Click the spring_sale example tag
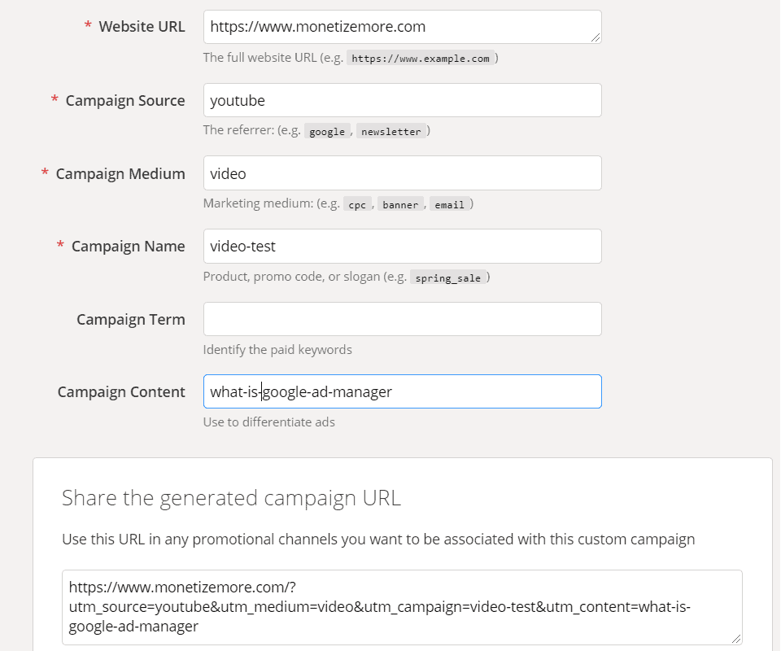The image size is (781, 651). pyautogui.click(x=447, y=278)
